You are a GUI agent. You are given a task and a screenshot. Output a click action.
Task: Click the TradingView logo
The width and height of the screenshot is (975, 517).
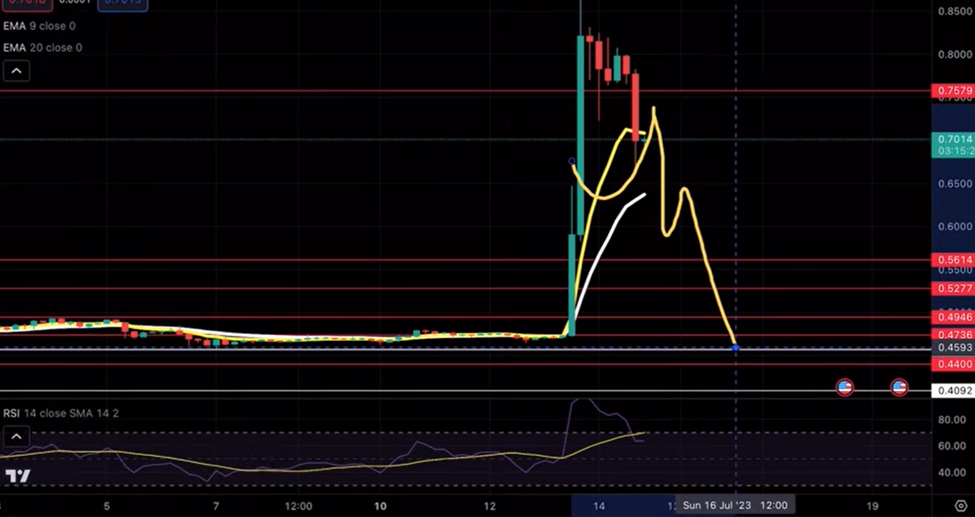[x=18, y=476]
